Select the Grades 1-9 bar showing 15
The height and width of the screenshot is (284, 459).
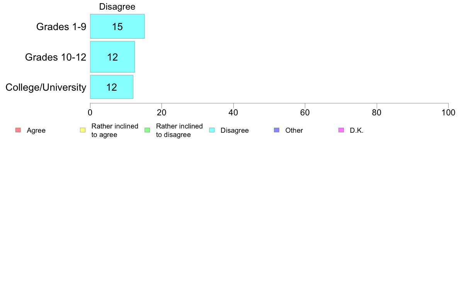point(117,26)
